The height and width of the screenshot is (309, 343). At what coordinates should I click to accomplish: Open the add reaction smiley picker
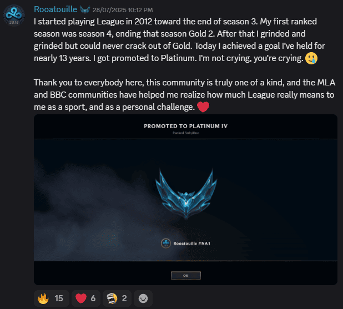143,298
